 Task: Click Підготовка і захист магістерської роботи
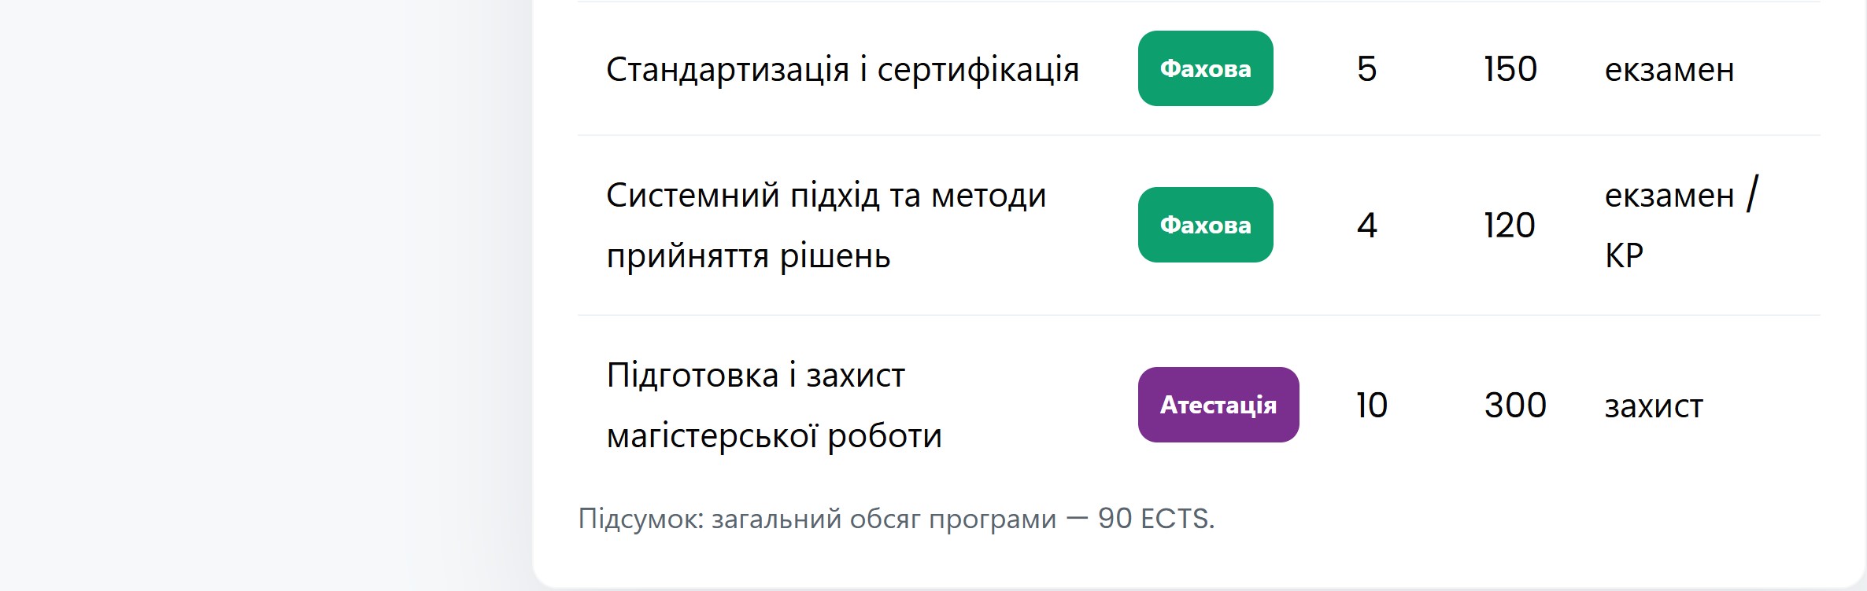coord(774,406)
